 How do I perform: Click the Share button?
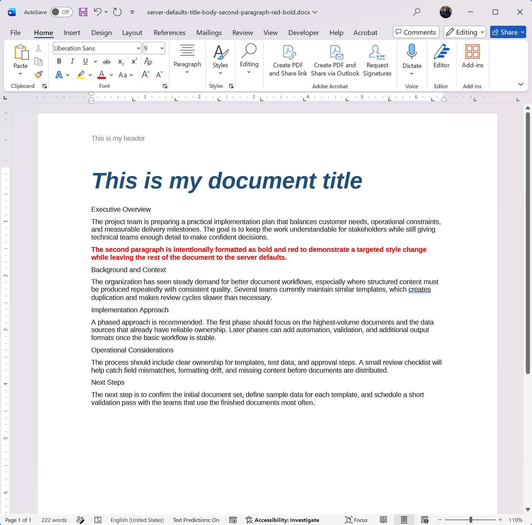pyautogui.click(x=508, y=32)
